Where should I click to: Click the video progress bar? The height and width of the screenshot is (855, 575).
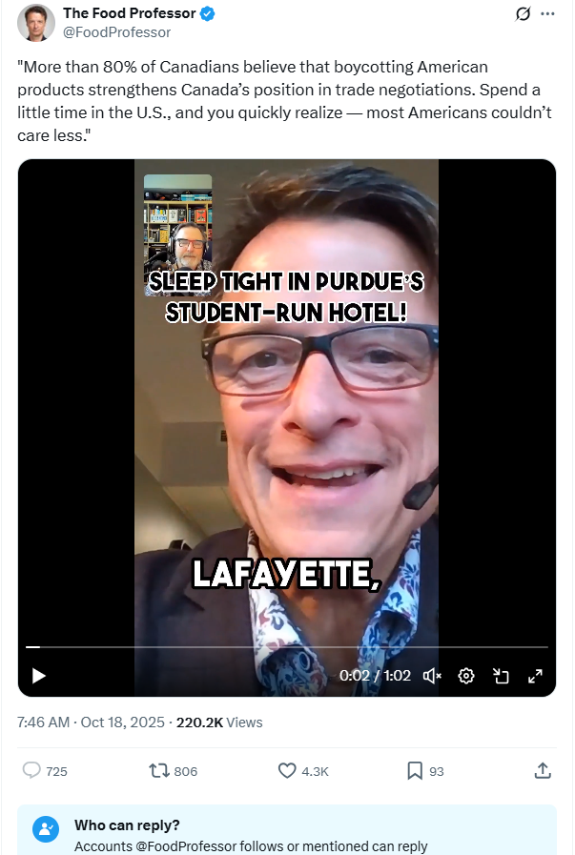click(287, 647)
